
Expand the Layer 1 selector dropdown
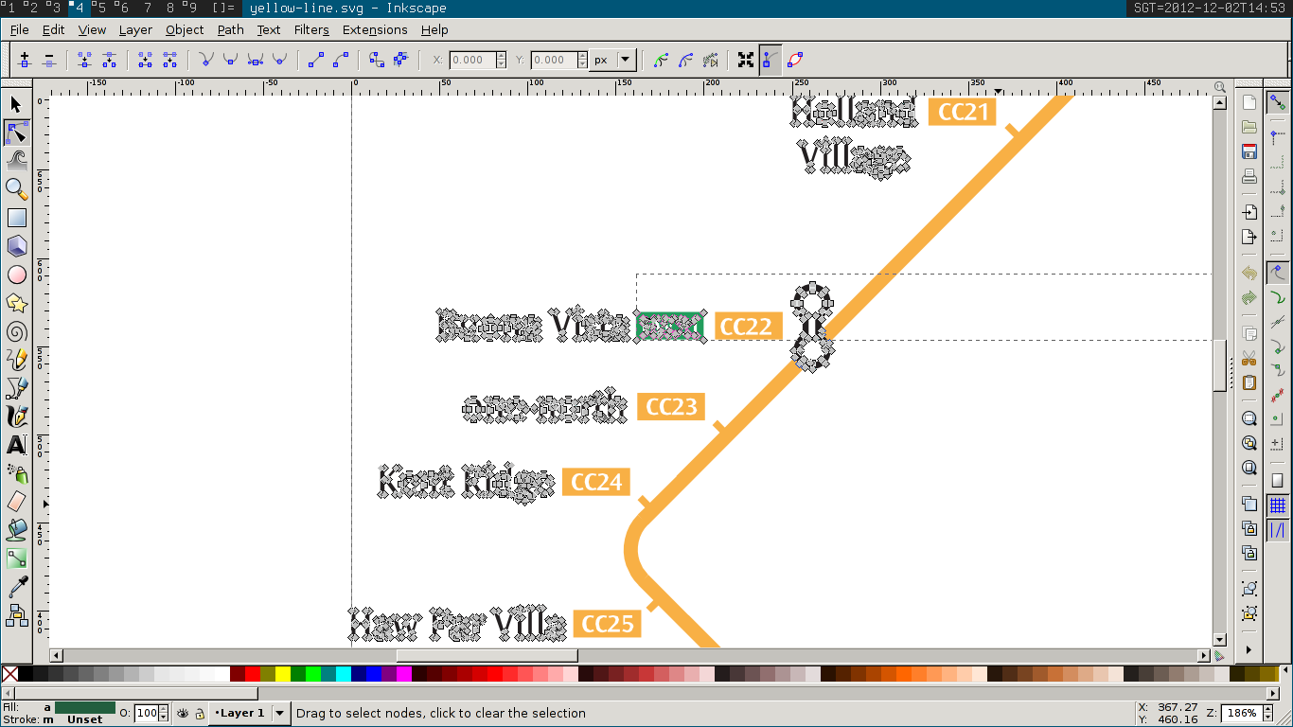(281, 713)
